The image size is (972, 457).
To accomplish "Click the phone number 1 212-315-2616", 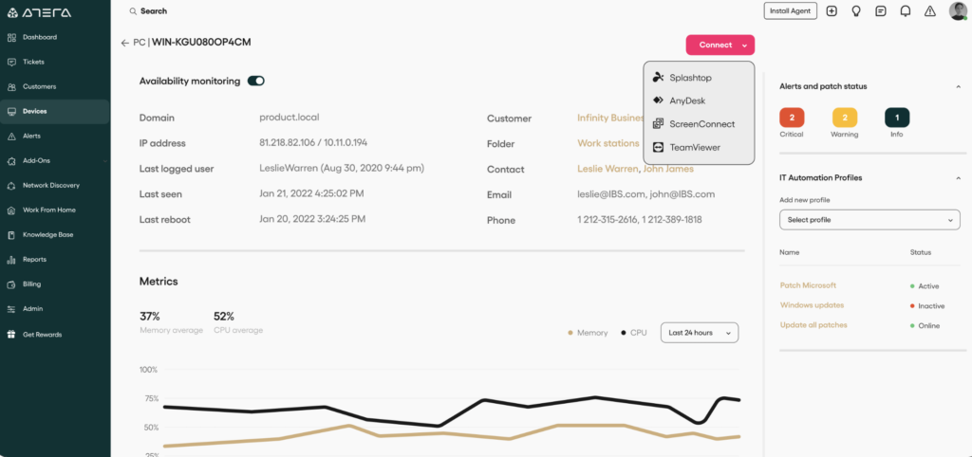I will 606,220.
